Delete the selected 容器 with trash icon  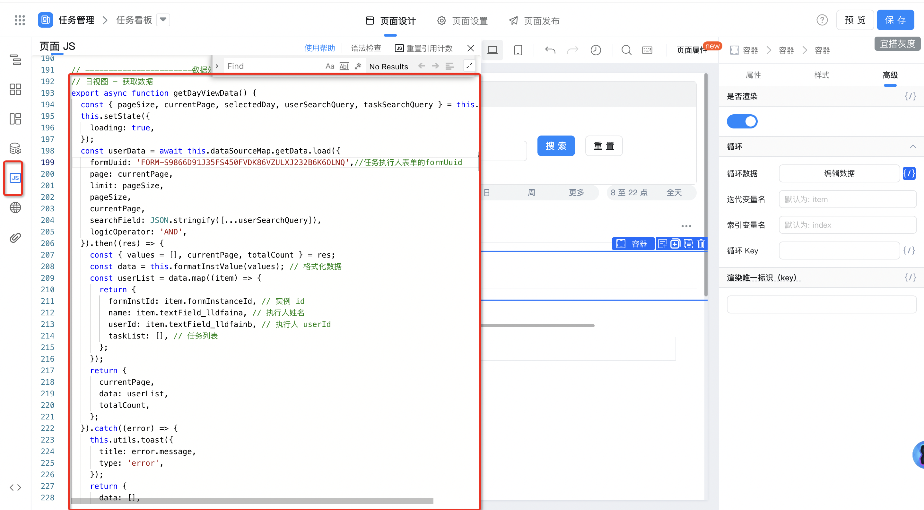click(x=701, y=244)
